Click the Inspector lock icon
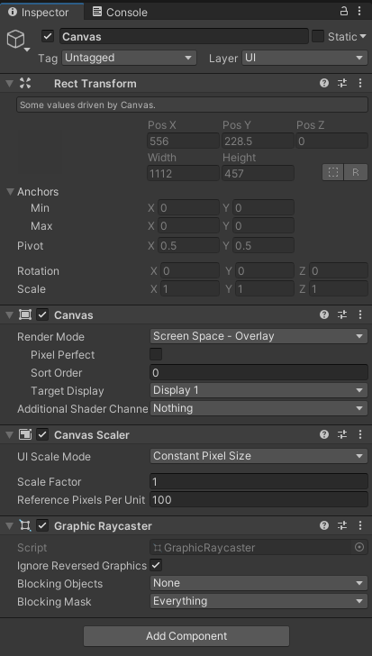 tap(343, 11)
